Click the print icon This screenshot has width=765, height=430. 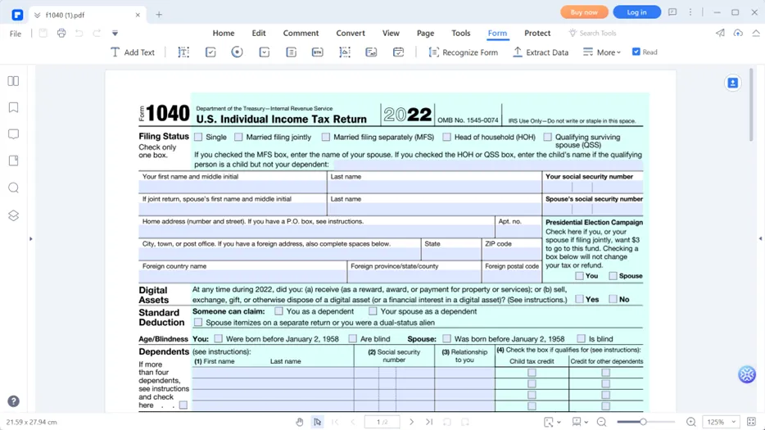pos(61,34)
